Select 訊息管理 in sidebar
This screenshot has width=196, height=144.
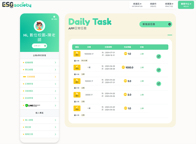pos(39,98)
